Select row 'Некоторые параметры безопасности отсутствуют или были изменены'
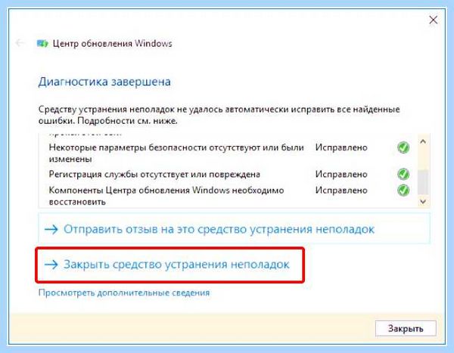The image size is (454, 353). pyautogui.click(x=229, y=153)
